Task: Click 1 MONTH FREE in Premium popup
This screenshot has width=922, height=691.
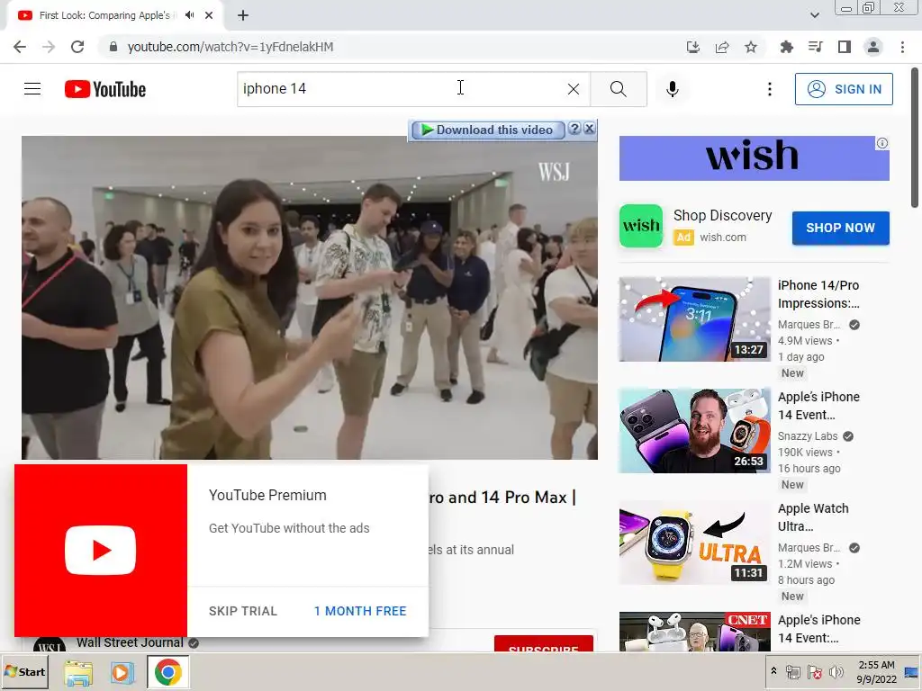Action: [360, 611]
